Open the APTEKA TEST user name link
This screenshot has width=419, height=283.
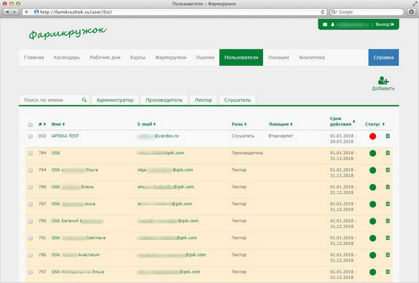65,136
